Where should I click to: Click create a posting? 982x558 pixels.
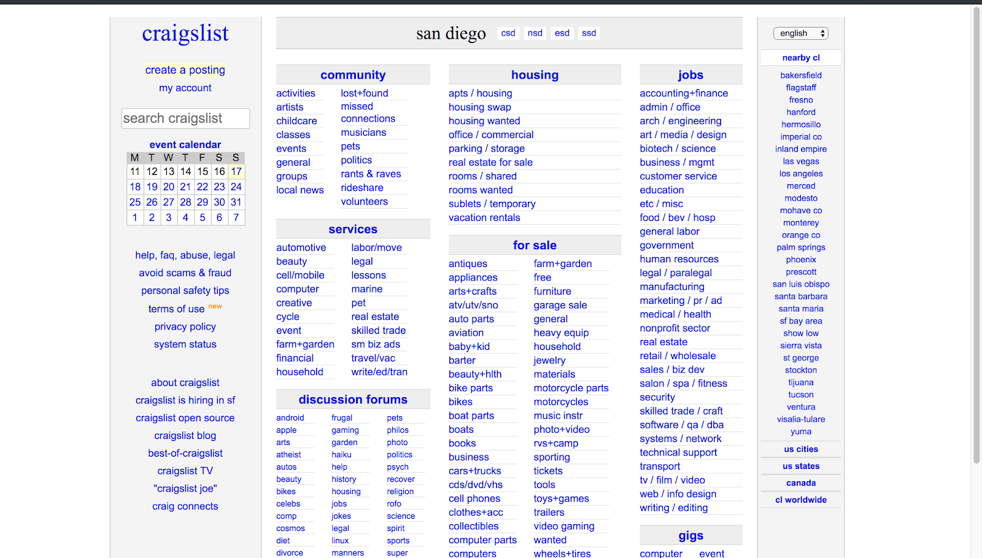[x=185, y=69]
